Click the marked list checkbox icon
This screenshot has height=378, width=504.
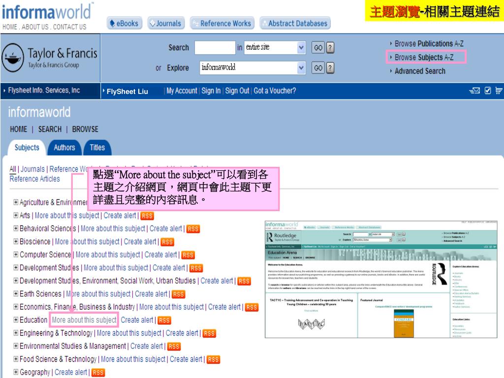(x=488, y=91)
